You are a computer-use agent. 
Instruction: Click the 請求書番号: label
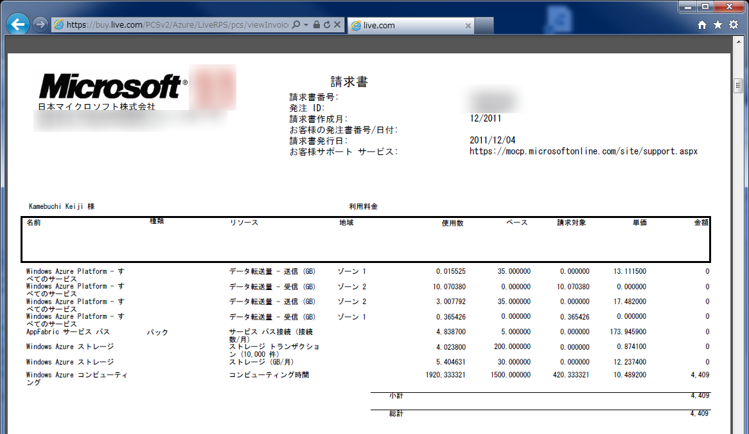(x=314, y=97)
